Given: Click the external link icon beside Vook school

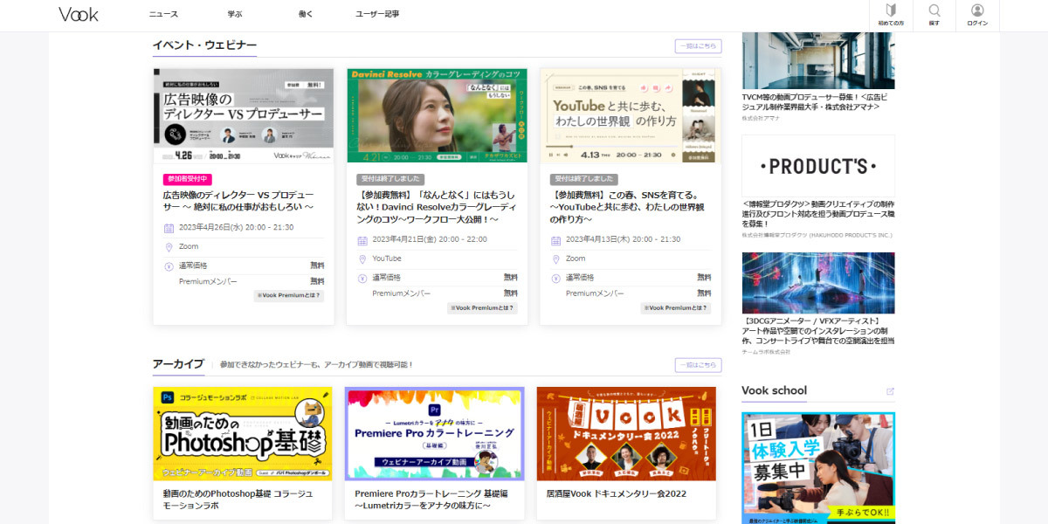Looking at the screenshot, I should (890, 390).
